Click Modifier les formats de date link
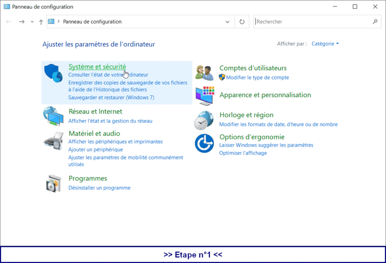 click(278, 124)
